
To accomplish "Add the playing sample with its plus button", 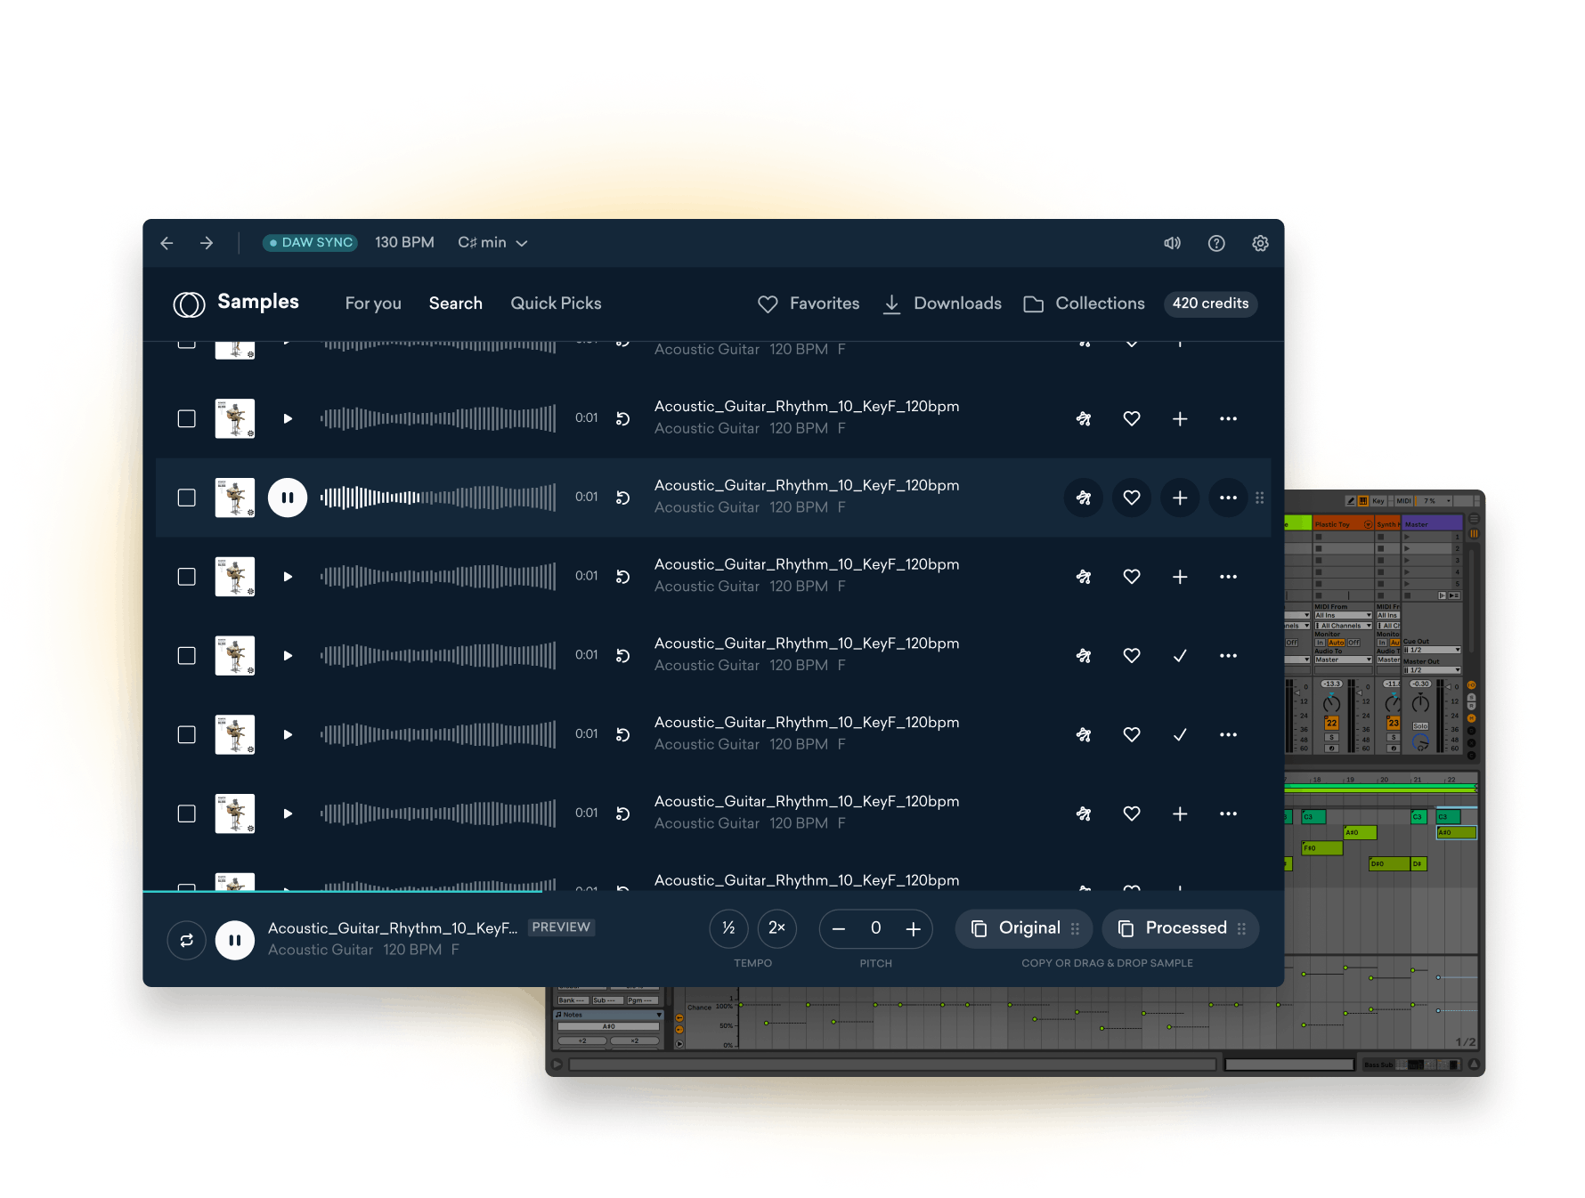I will pyautogui.click(x=1180, y=498).
